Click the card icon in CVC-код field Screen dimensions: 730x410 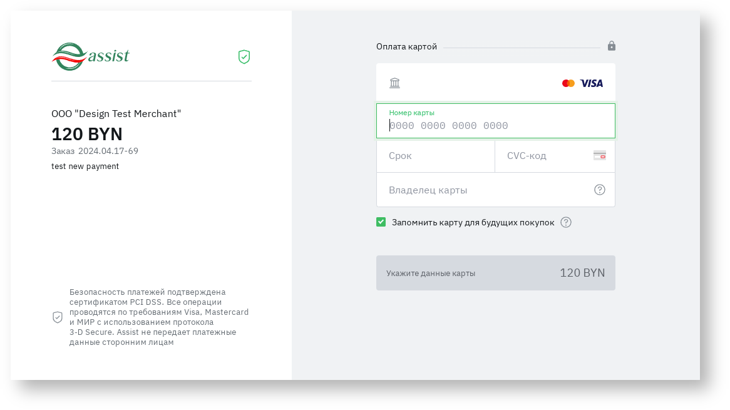[599, 155]
